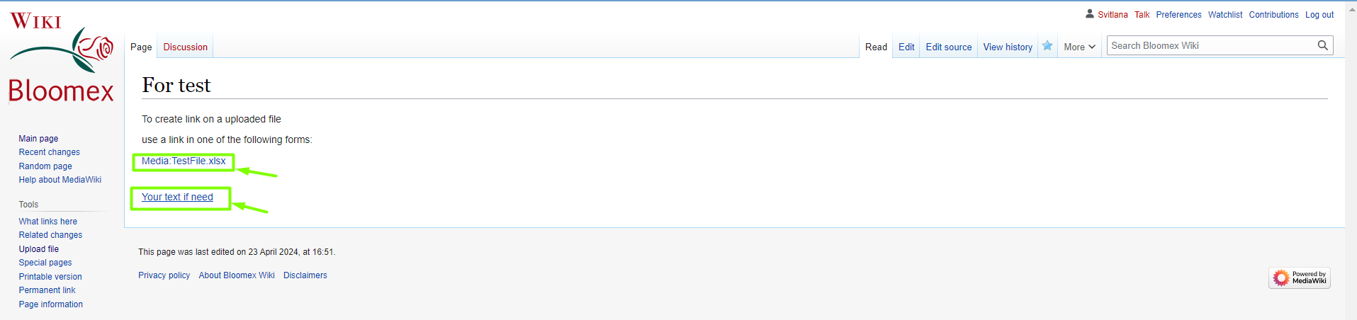Click the user profile icon beside Svitlana
The height and width of the screenshot is (320, 1357).
point(1090,13)
